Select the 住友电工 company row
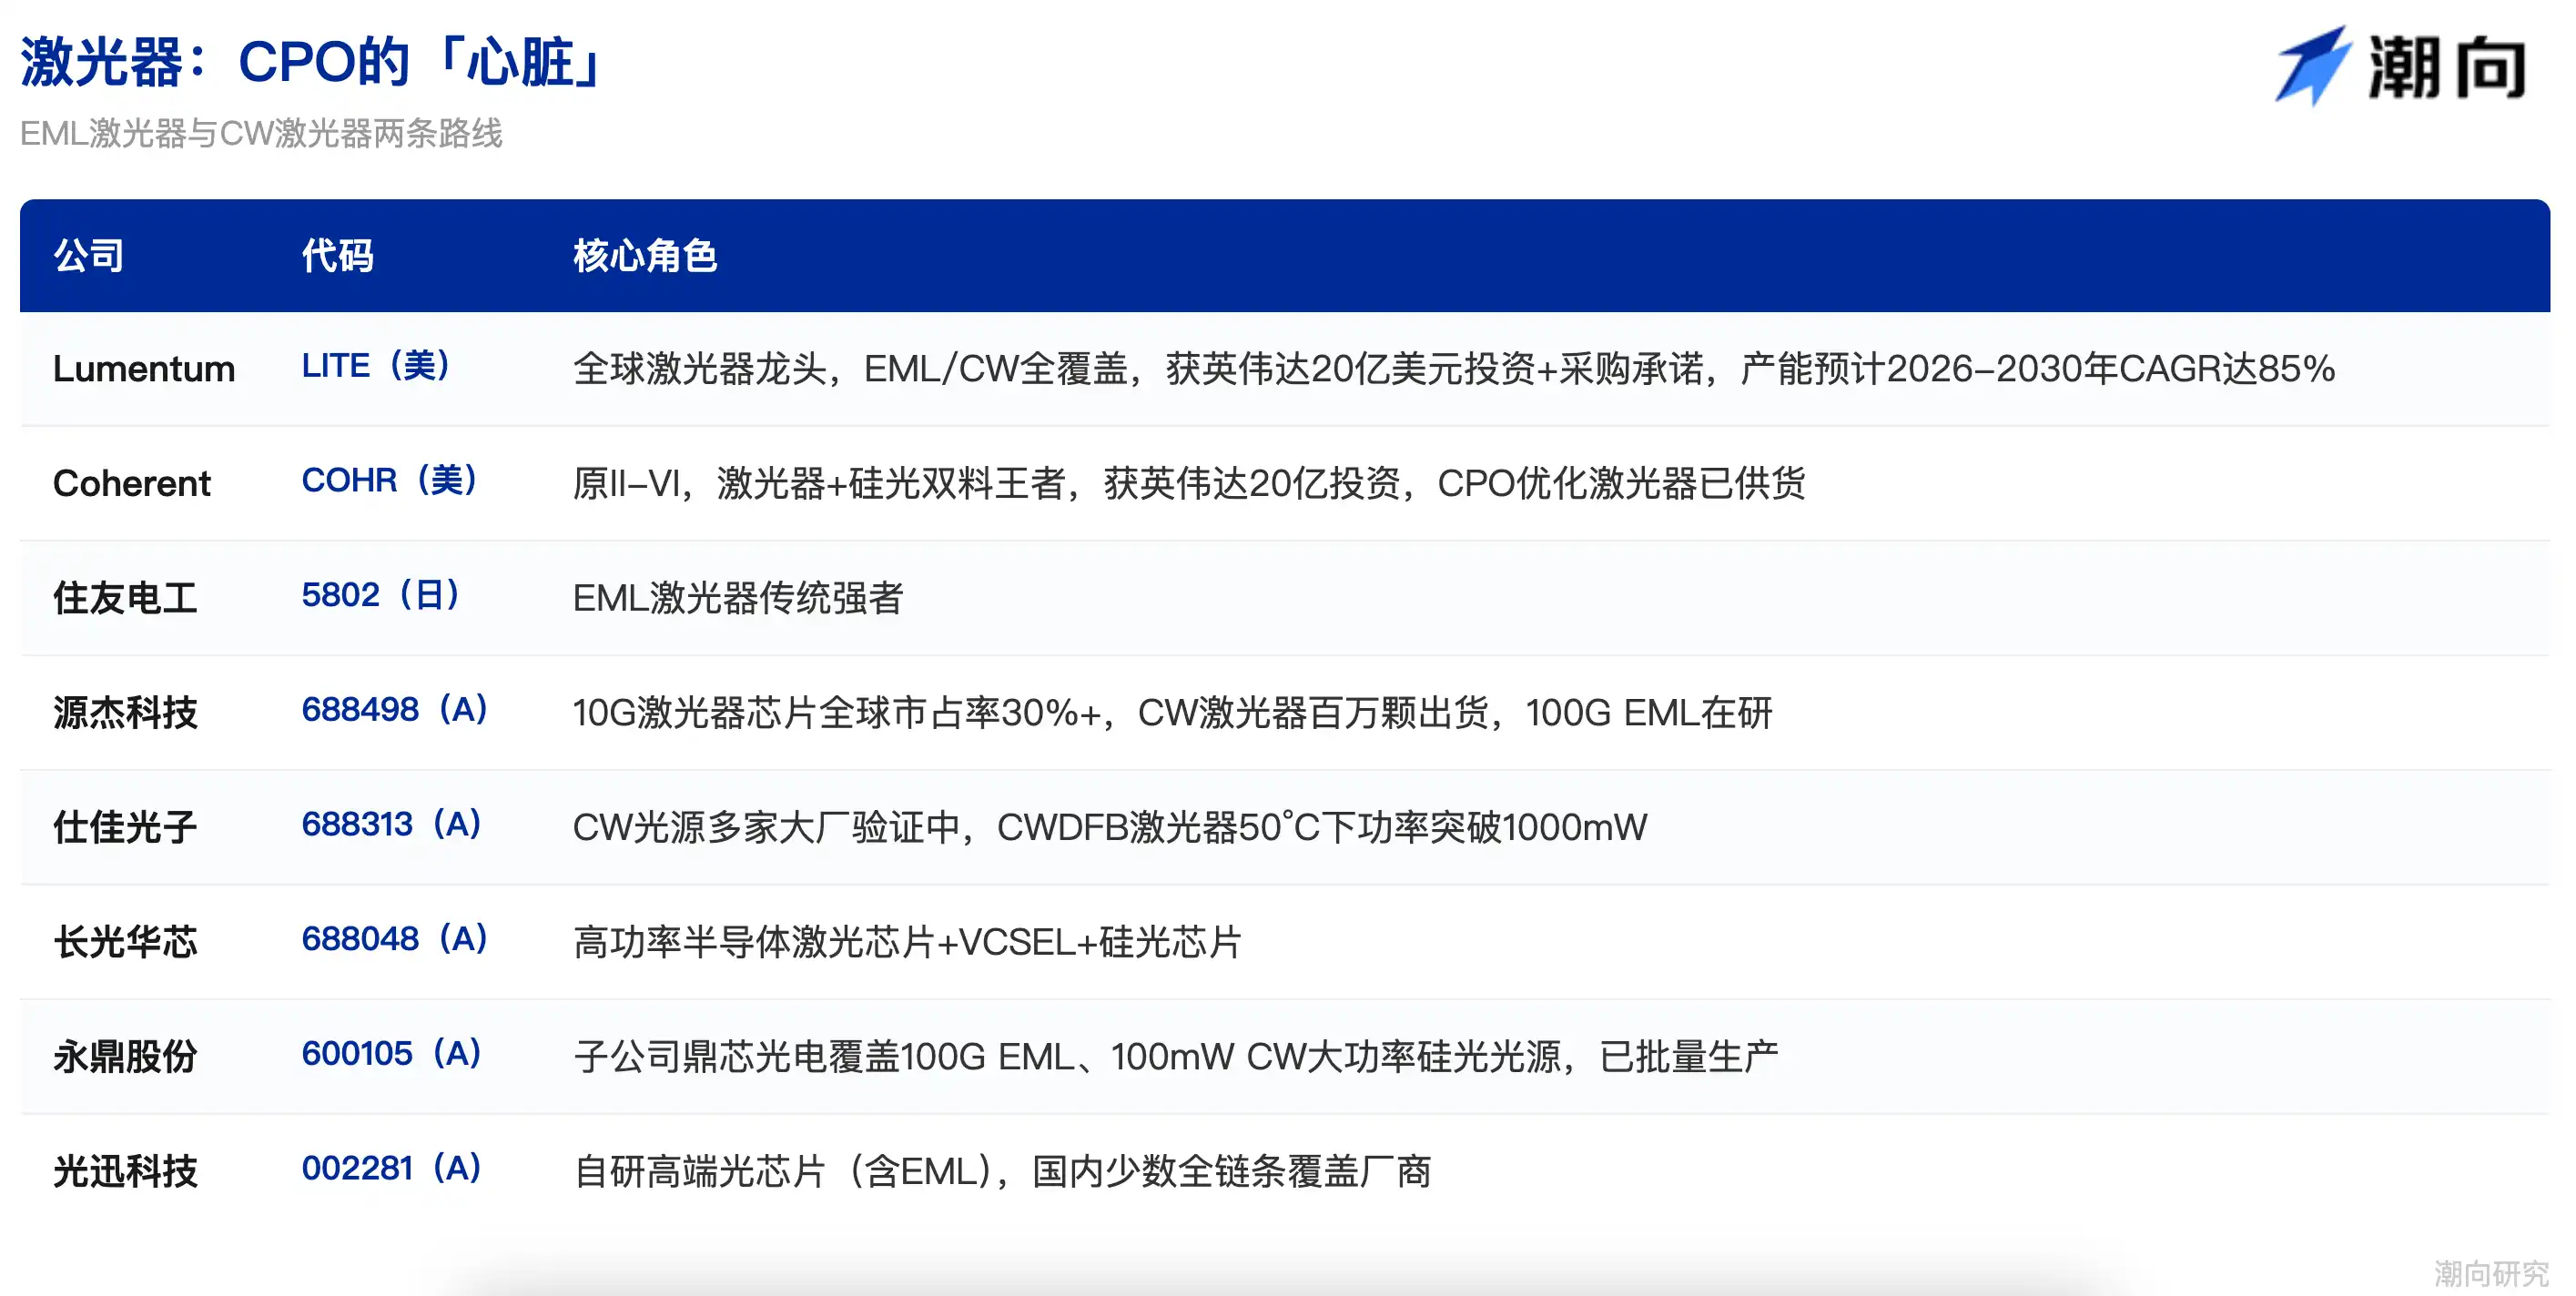The height and width of the screenshot is (1296, 2576). 1285,598
